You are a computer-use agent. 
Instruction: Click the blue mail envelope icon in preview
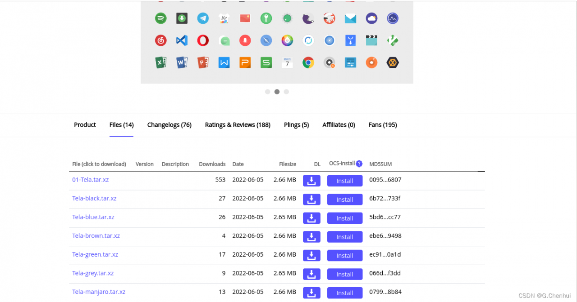point(351,18)
